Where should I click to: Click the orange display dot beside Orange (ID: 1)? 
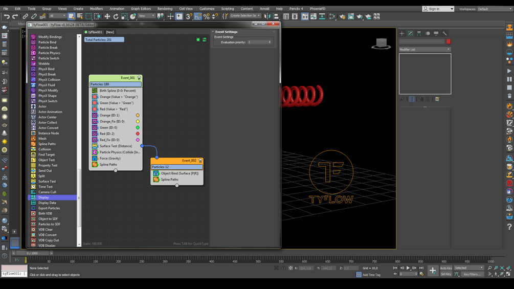tap(138, 115)
